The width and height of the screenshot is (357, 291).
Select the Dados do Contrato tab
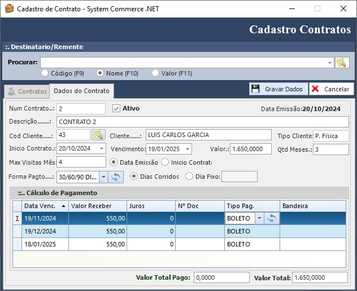coord(81,91)
